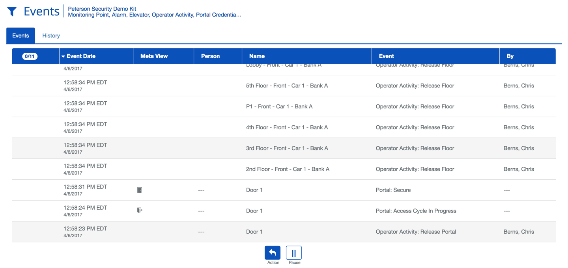The width and height of the screenshot is (568, 268).
Task: Select the 3rd Floor - Front - Car 1 row
Action: click(284, 148)
